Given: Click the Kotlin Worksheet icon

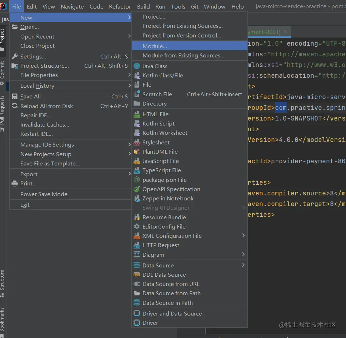Looking at the screenshot, I should pos(137,133).
